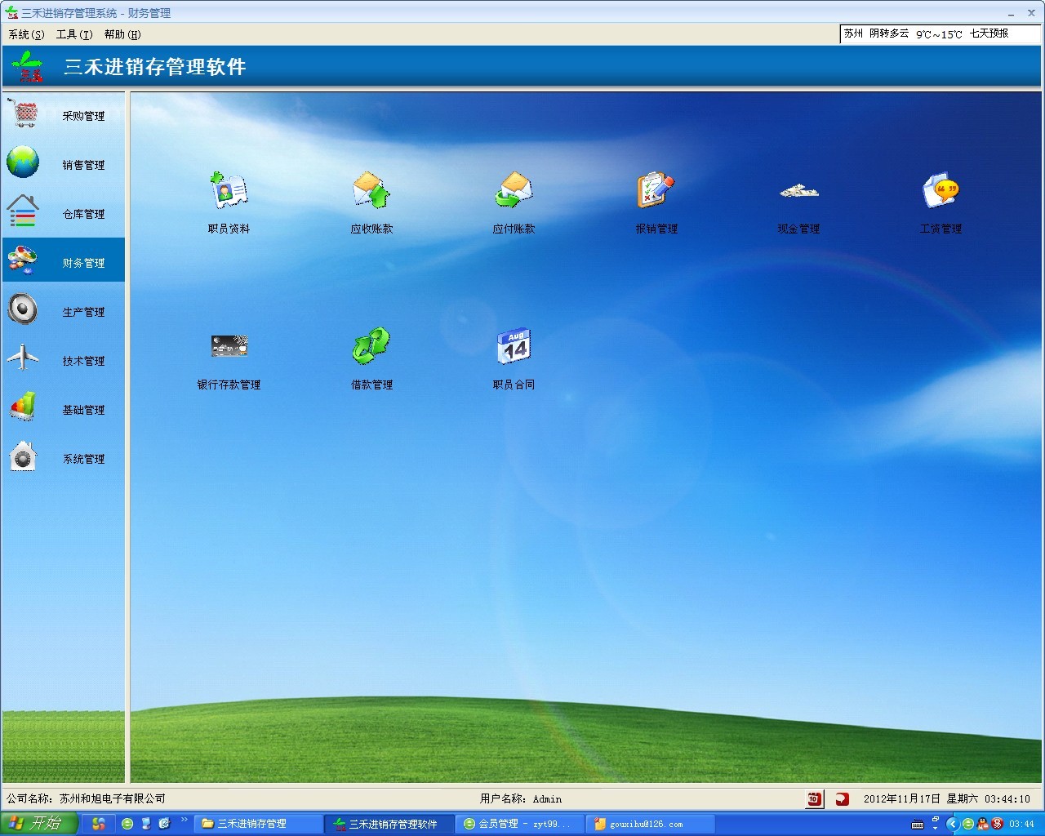
Task: Switch to gouxihu@126.com taskbar button
Action: click(650, 824)
